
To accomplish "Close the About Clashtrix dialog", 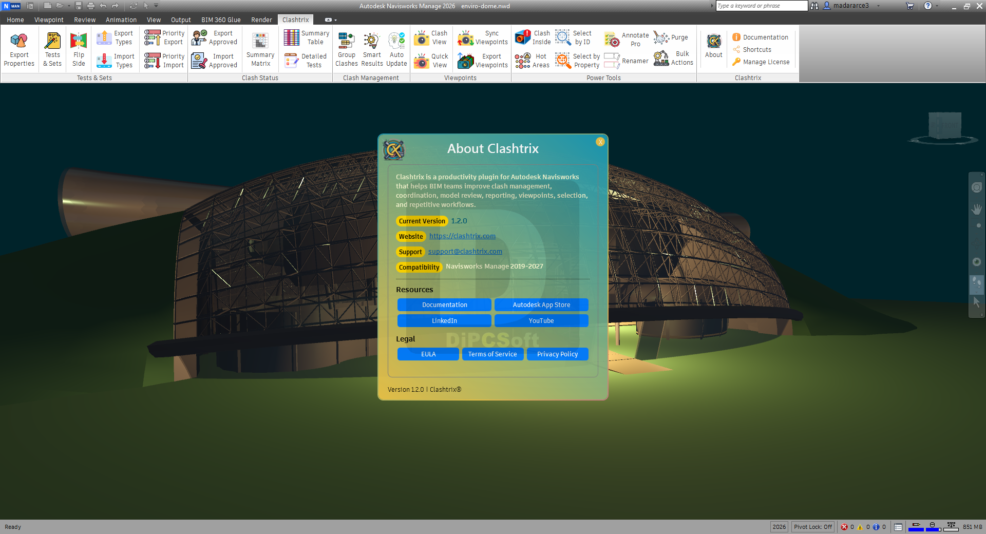I will coord(600,142).
